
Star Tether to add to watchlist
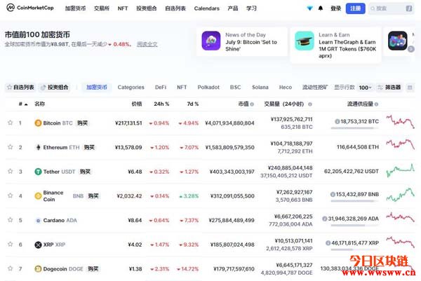tap(11, 172)
